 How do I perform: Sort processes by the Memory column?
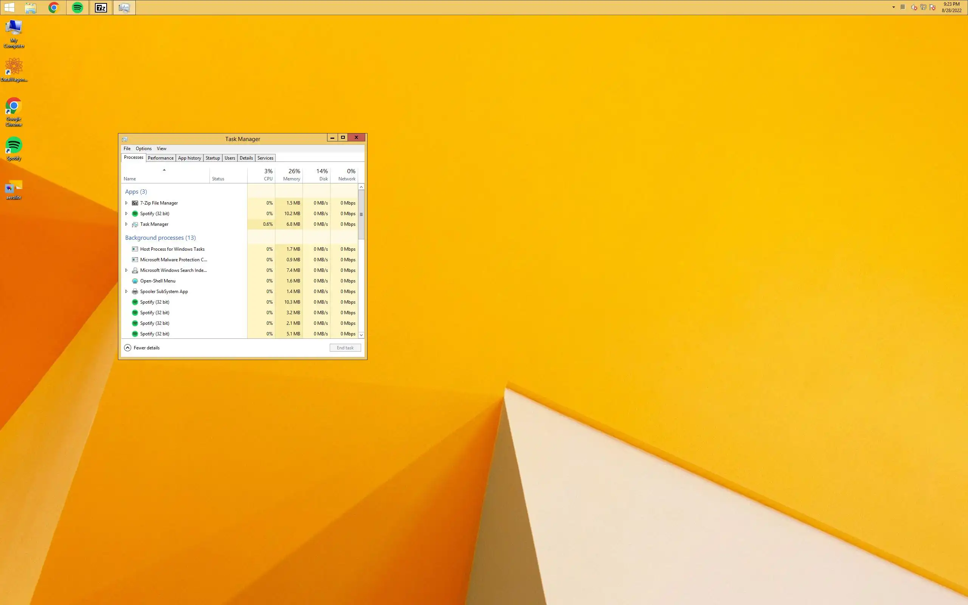point(291,175)
